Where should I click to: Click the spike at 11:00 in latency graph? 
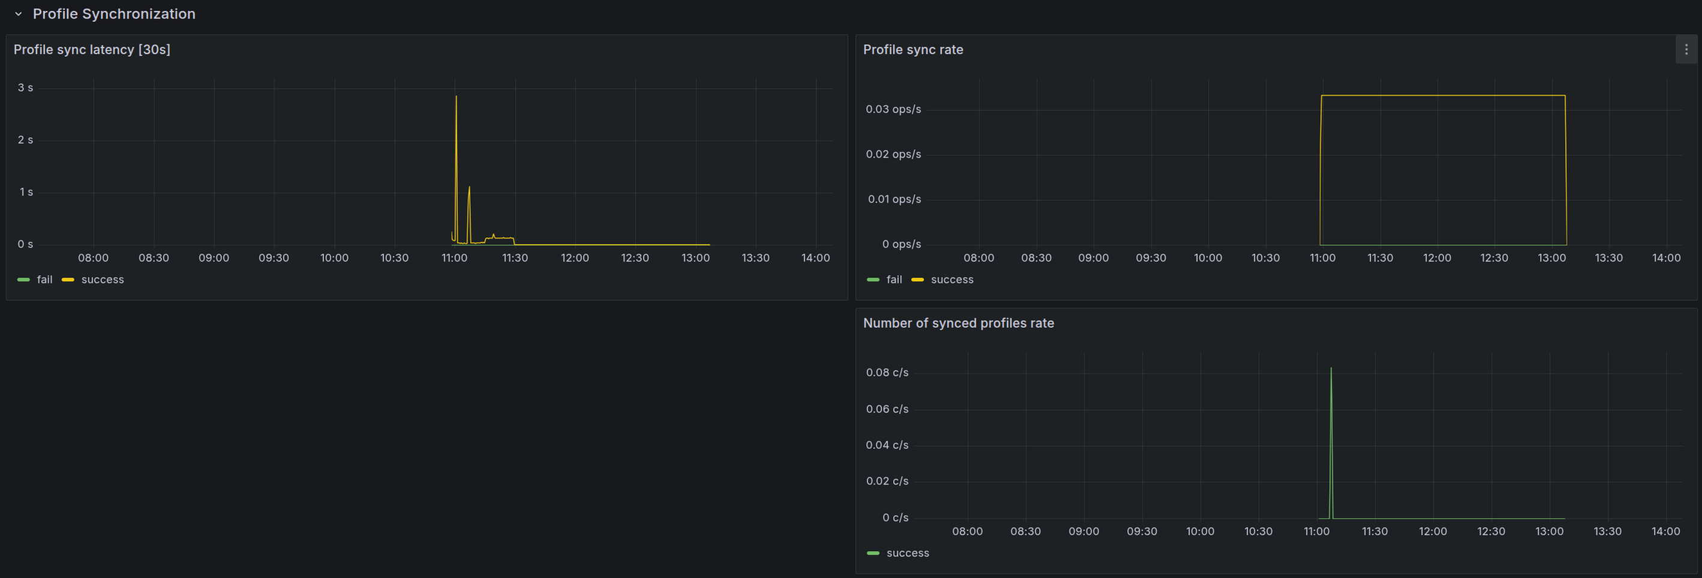(x=456, y=132)
